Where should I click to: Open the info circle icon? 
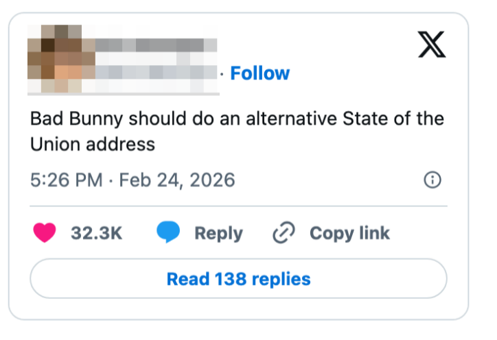432,180
